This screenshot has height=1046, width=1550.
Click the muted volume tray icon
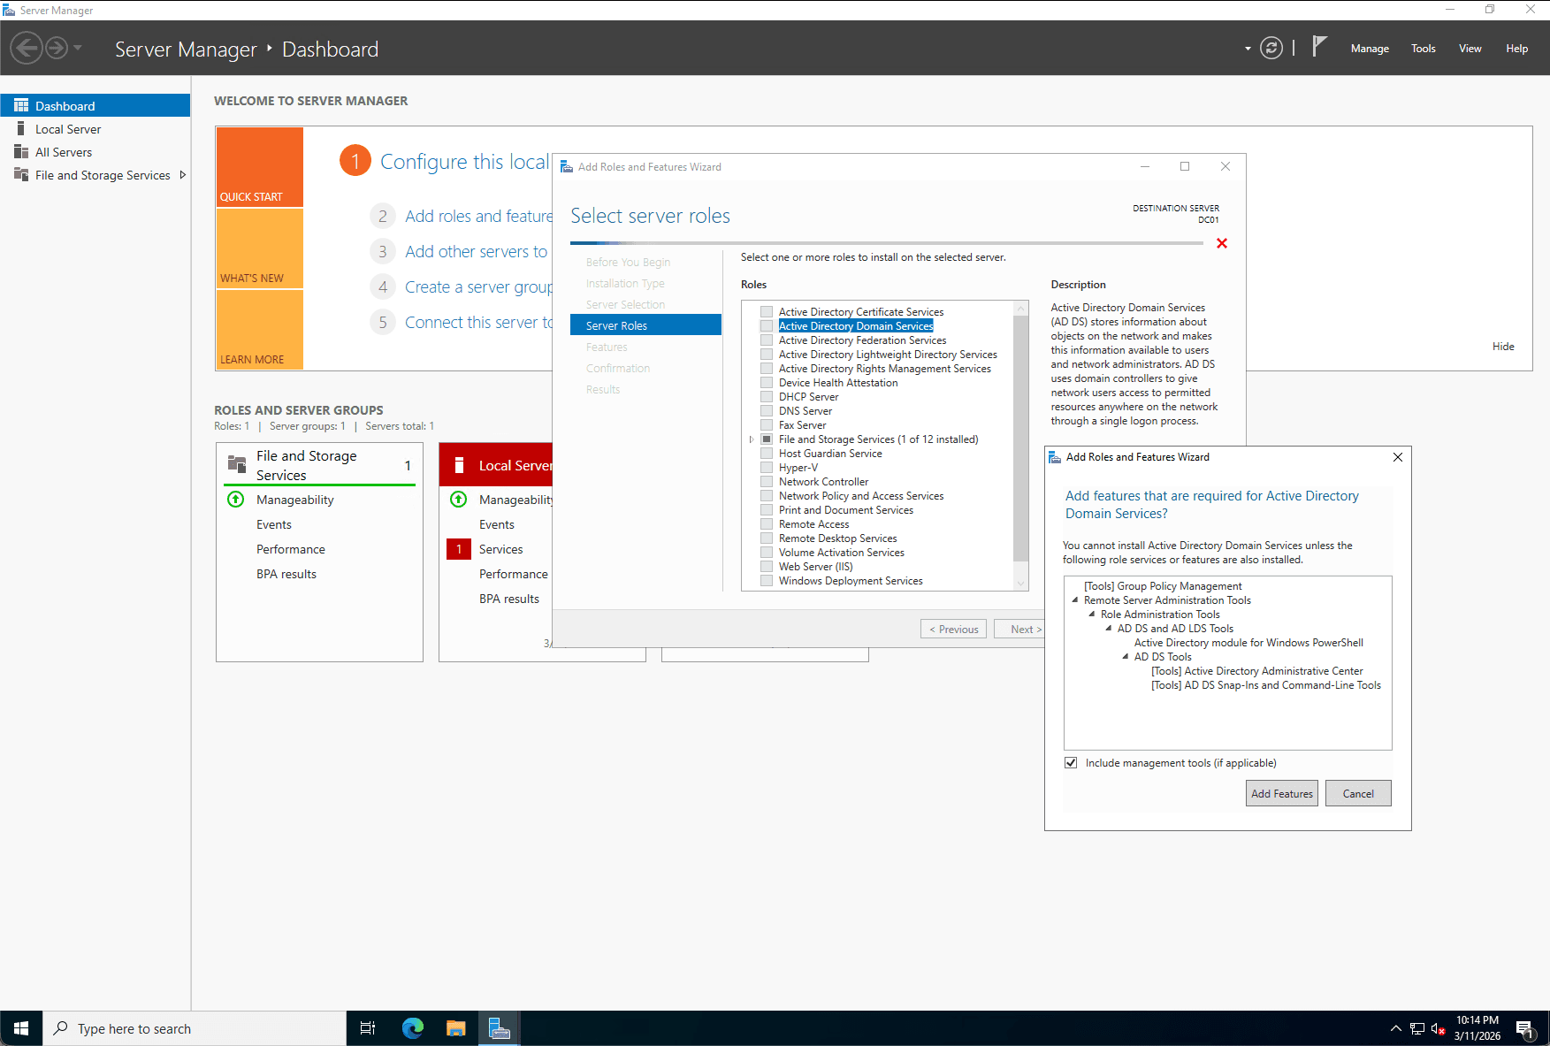point(1439,1028)
